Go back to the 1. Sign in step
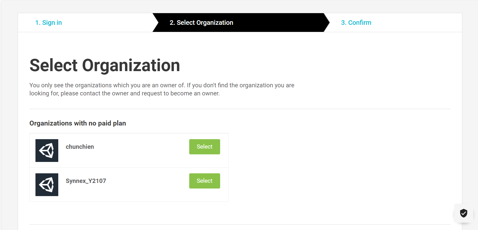Viewport: 478px width, 230px height. (x=48, y=23)
